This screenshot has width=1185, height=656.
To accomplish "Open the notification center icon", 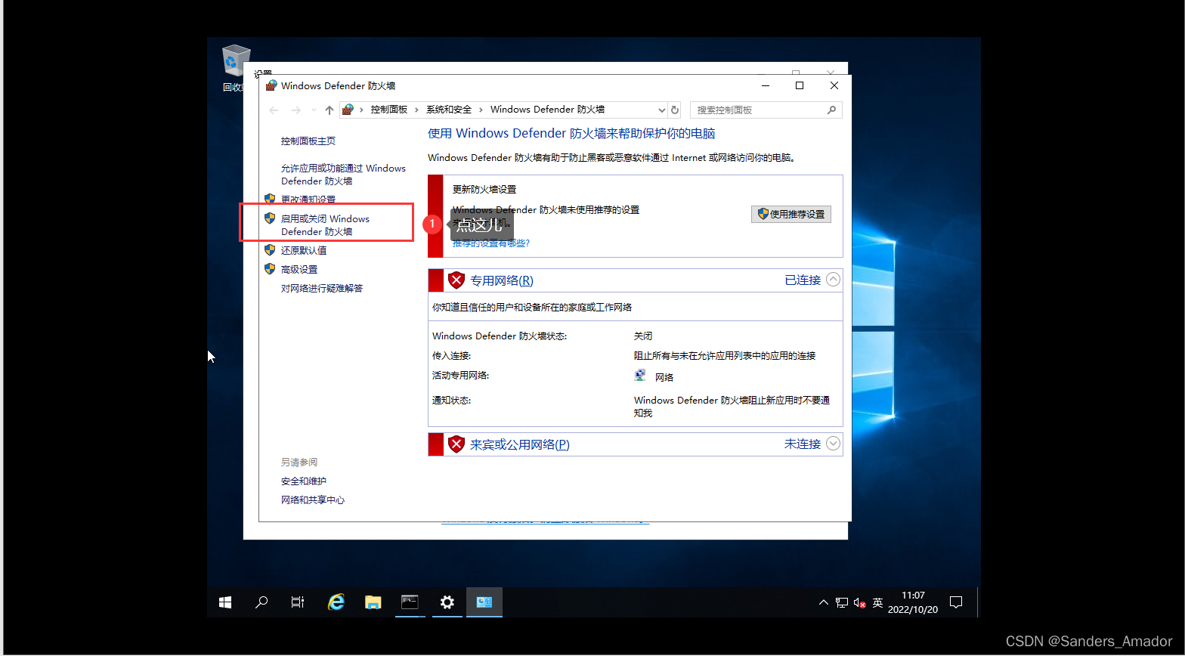I will (956, 602).
